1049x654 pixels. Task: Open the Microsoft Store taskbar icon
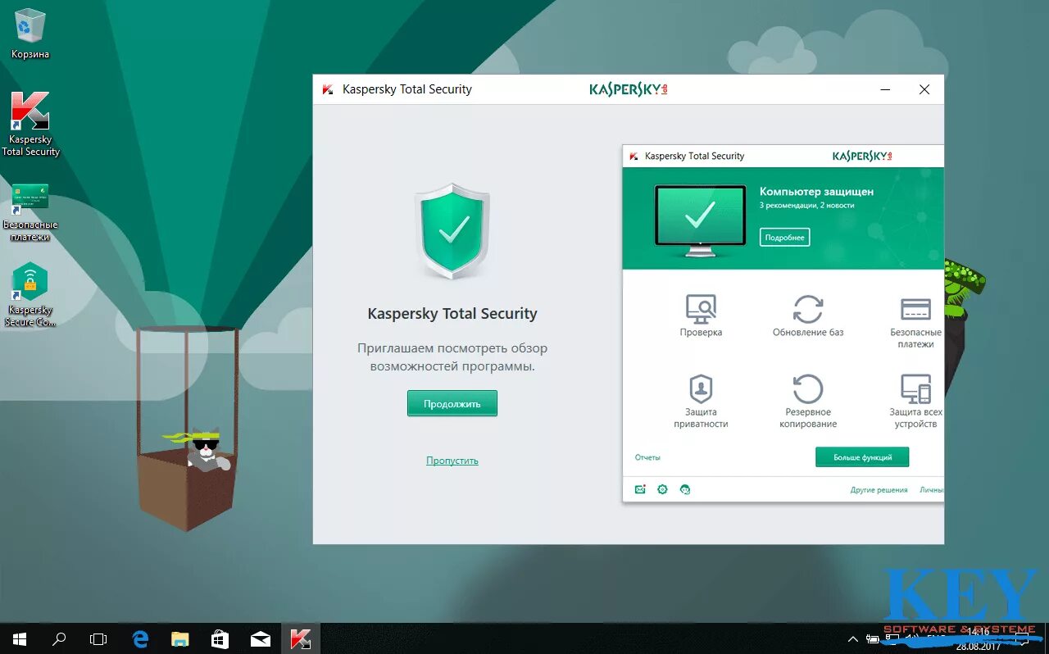(220, 638)
